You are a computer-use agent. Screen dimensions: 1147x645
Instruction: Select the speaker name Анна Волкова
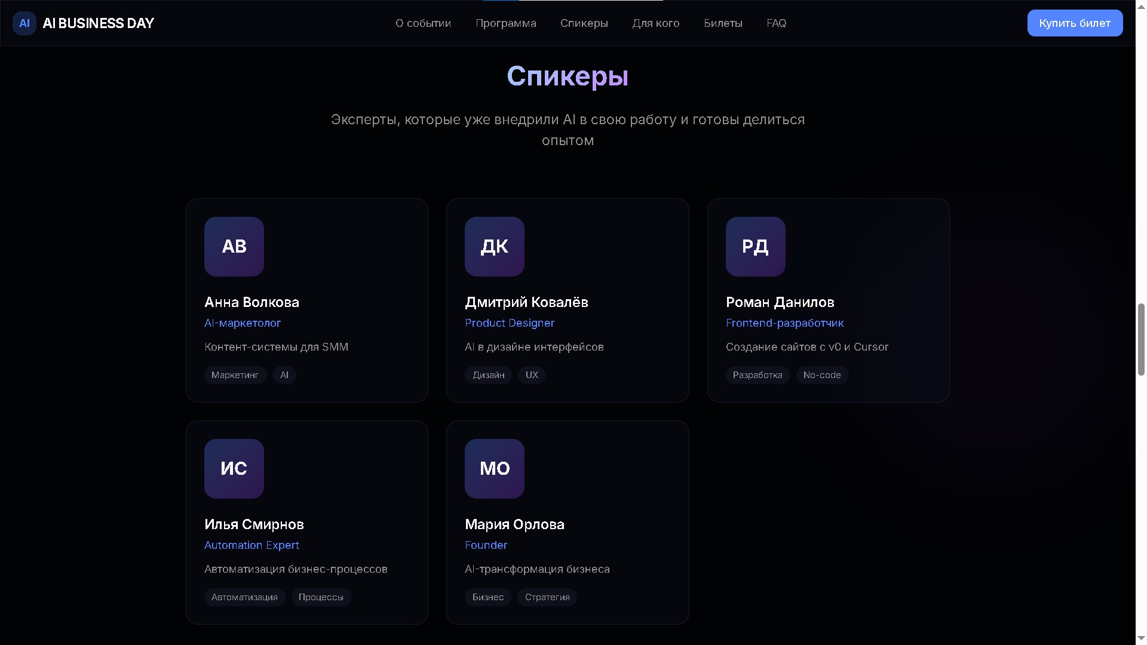click(x=252, y=302)
